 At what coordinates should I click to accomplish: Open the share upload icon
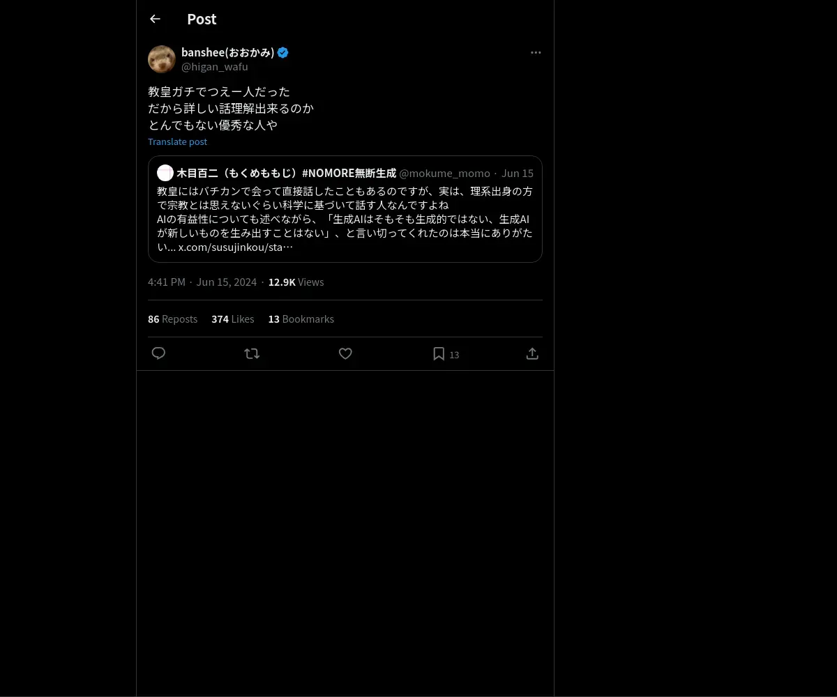(532, 353)
